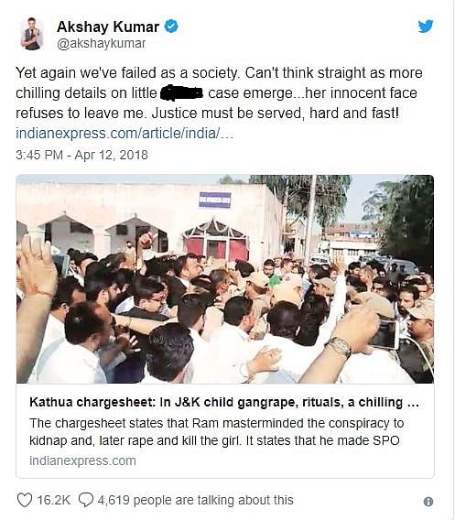Click the raised phone in crowd photo
The image size is (455, 520).
click(x=385, y=335)
